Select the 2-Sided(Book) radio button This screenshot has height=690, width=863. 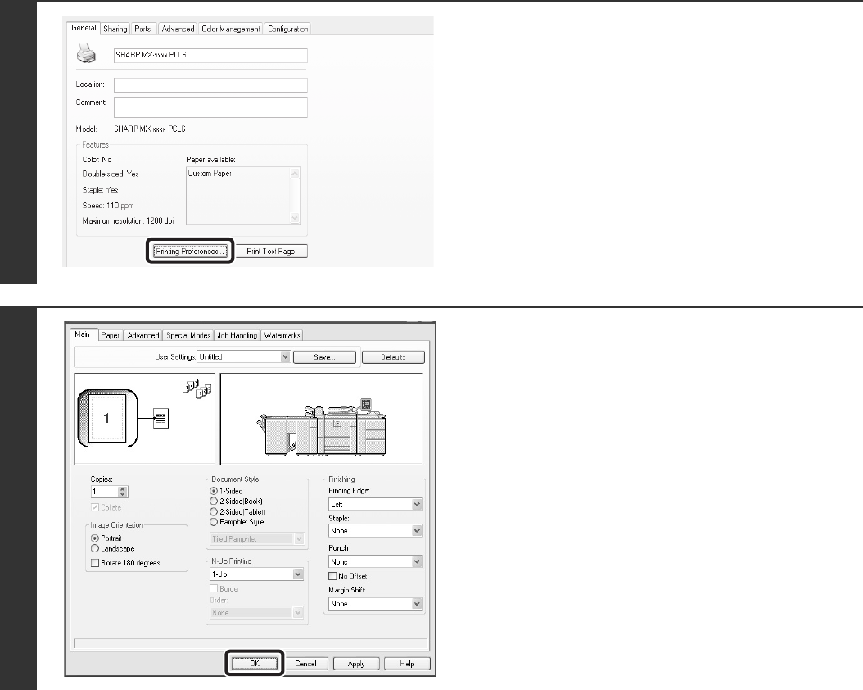215,500
